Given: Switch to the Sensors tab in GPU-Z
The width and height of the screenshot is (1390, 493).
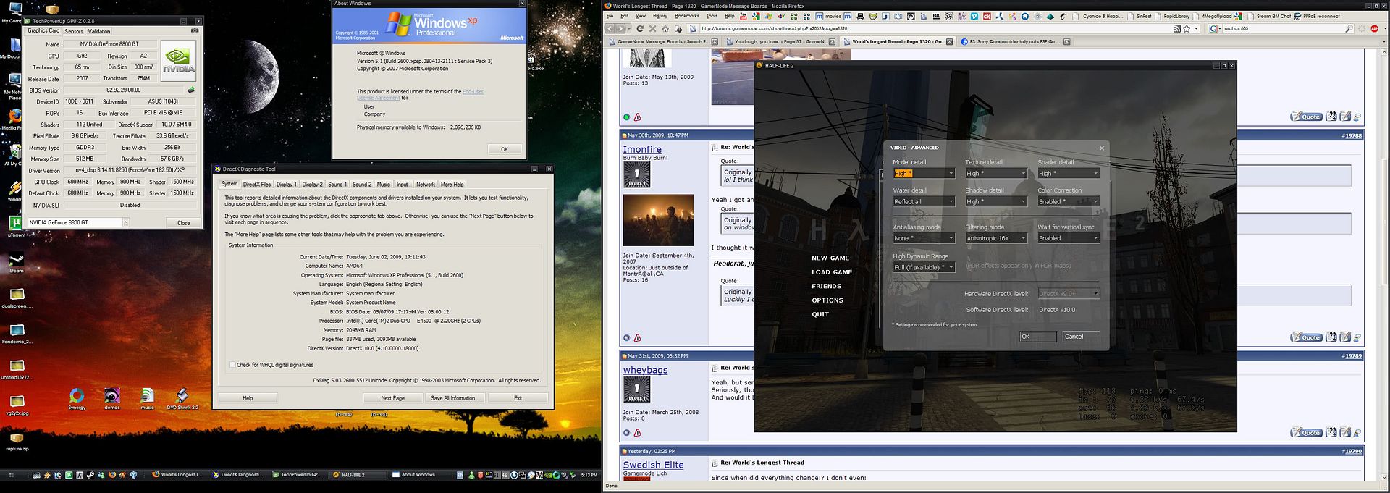Looking at the screenshot, I should click(x=74, y=31).
